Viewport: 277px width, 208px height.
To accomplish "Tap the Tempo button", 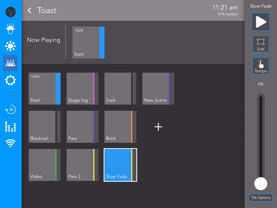I will click(261, 66).
